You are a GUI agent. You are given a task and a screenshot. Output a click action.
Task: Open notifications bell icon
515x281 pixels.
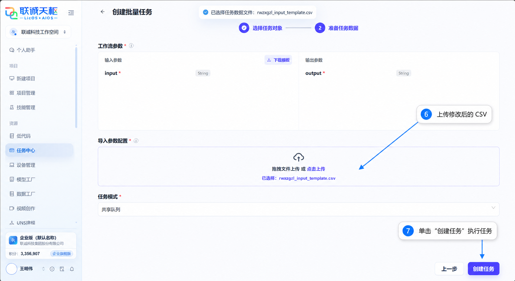72,269
